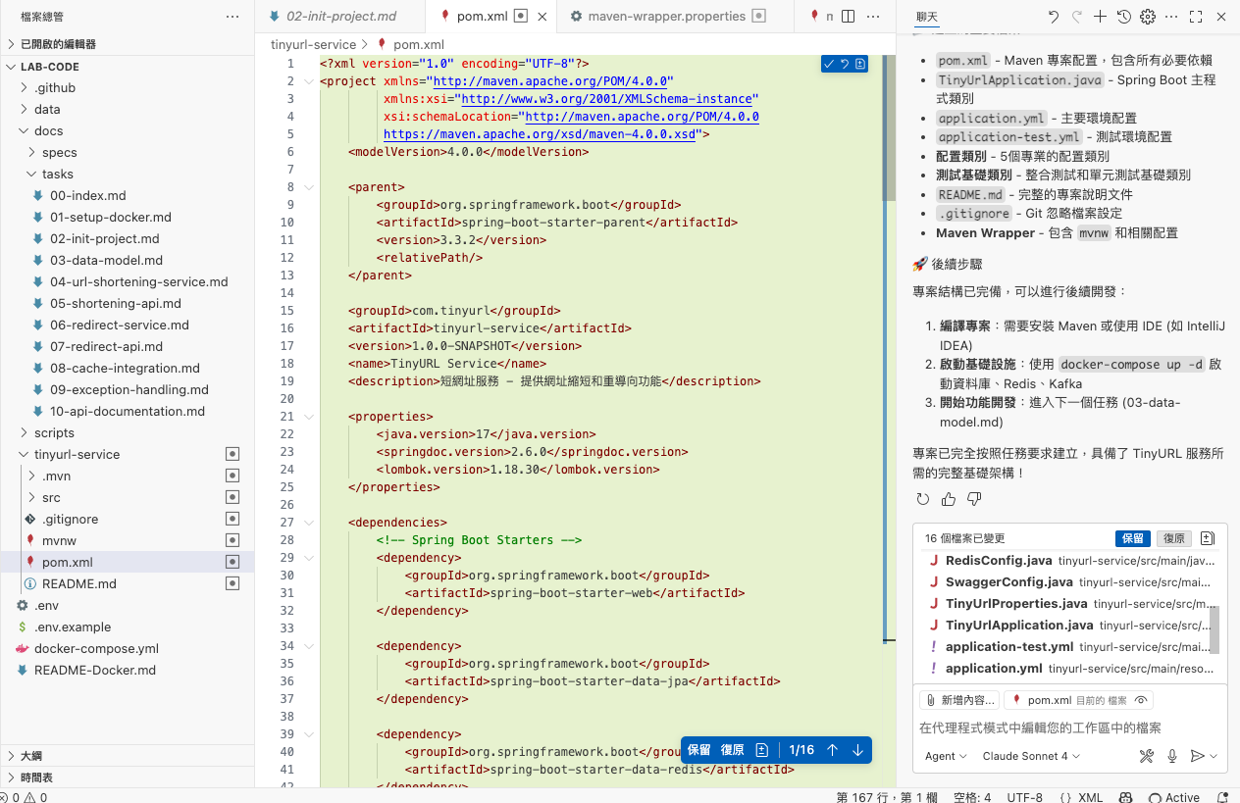Switch to the 02-init-project.md tab
The height and width of the screenshot is (803, 1240).
tap(339, 16)
